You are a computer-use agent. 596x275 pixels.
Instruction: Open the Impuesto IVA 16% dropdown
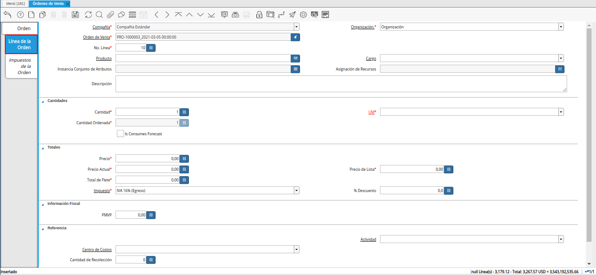pos(296,190)
